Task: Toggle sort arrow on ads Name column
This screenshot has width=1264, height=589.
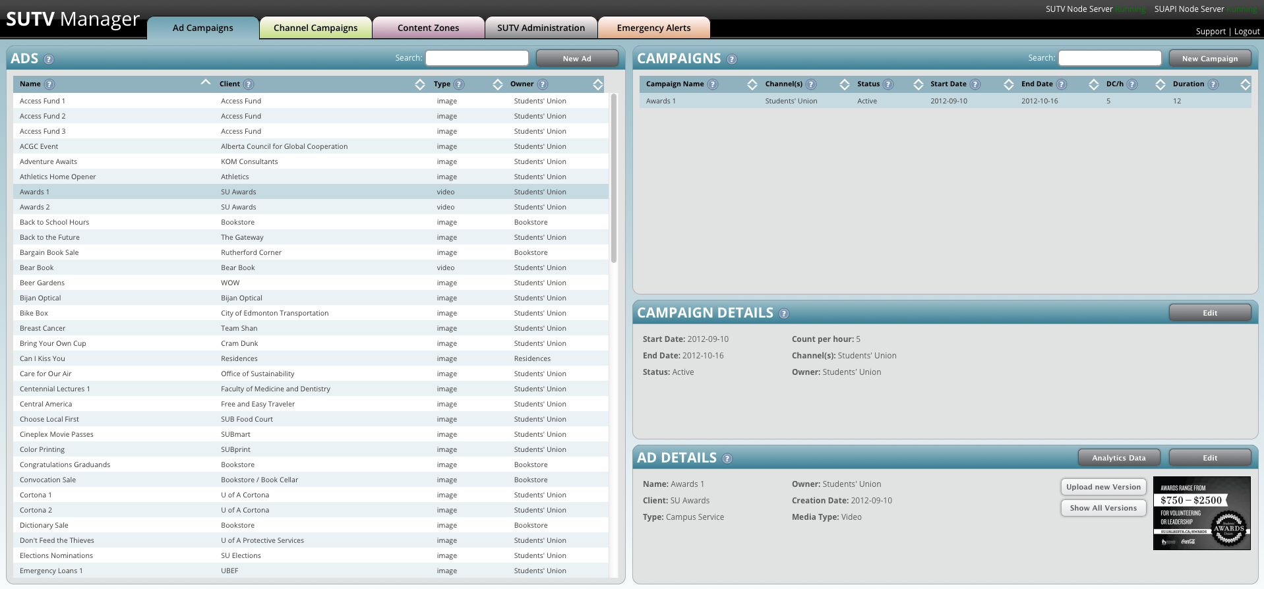Action: [x=206, y=82]
